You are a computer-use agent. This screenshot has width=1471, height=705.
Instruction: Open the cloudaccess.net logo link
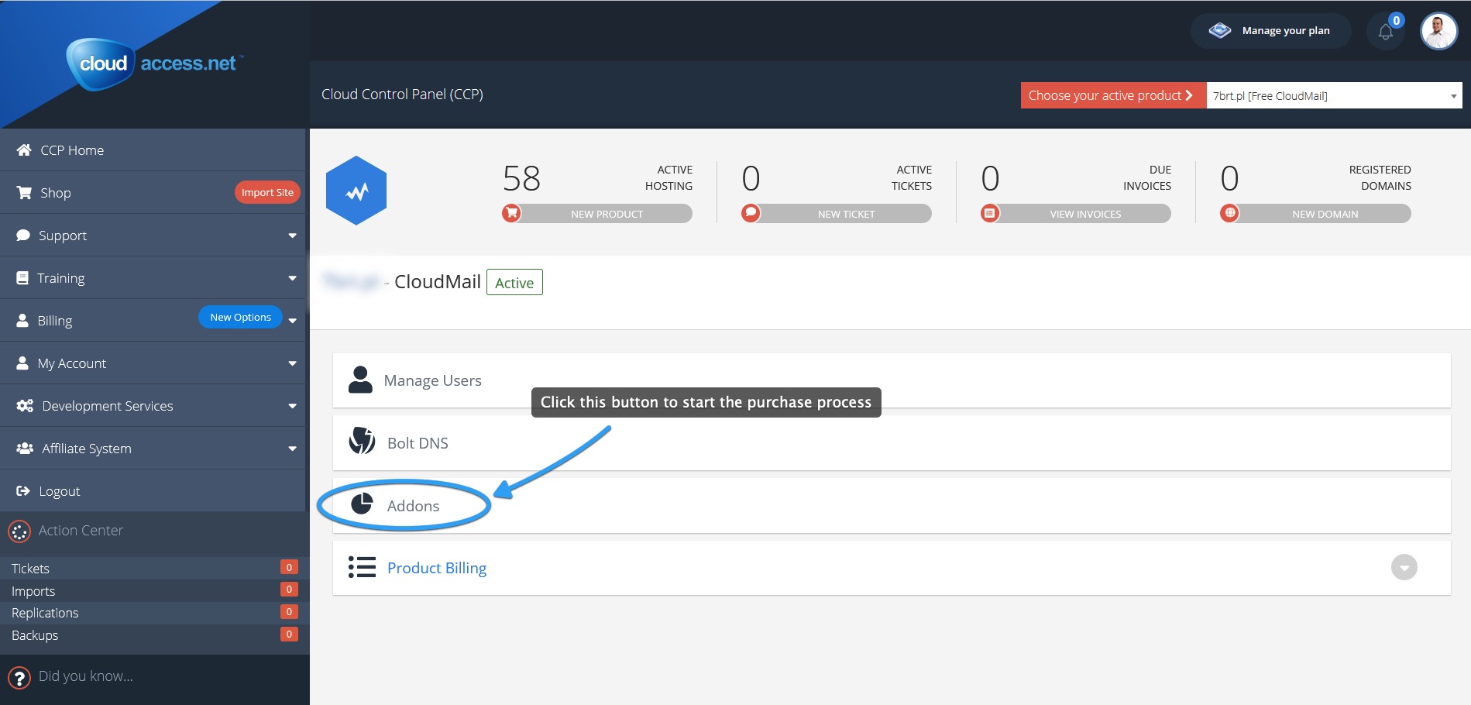(154, 64)
